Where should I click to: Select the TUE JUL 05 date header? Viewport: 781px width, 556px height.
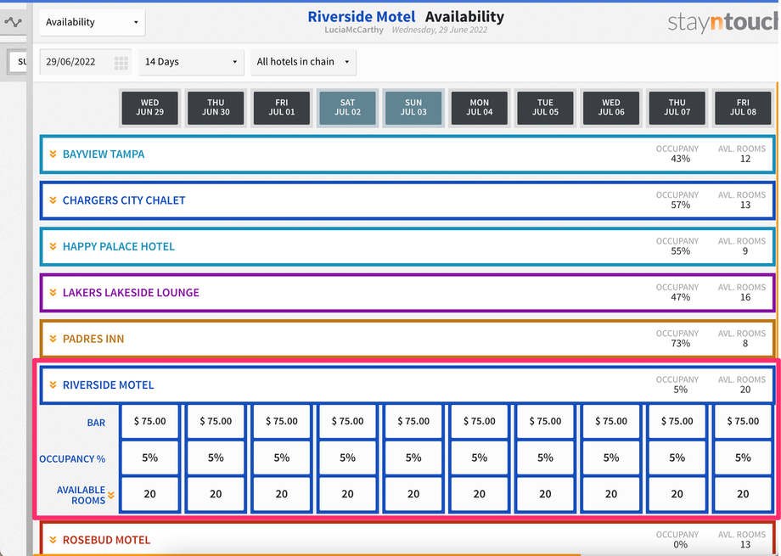[x=545, y=108]
